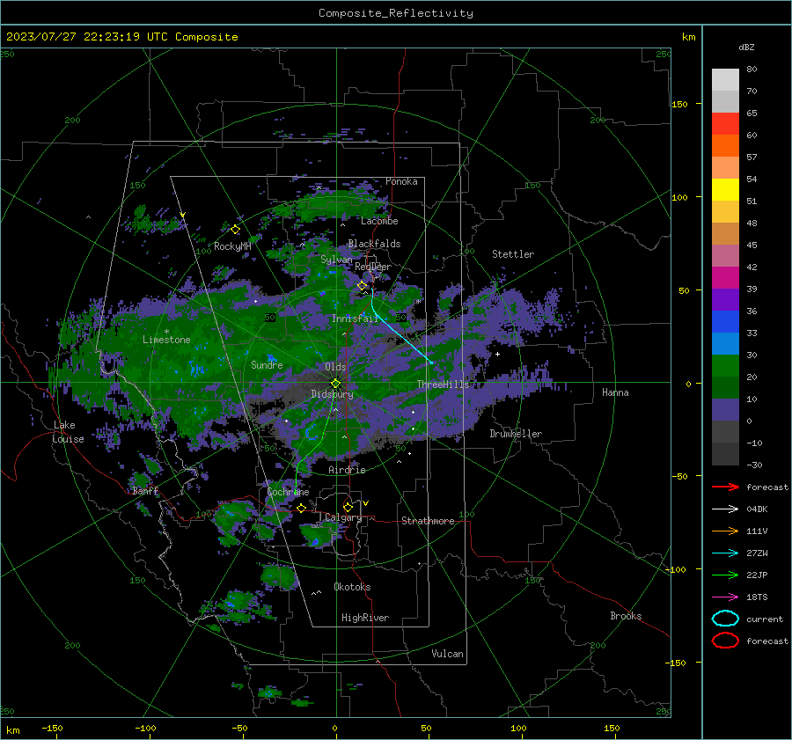792x740 pixels.
Task: Click the red forecast arrow in legend
Action: tap(725, 487)
